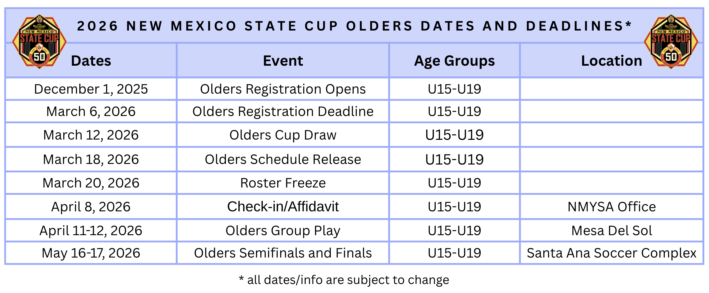Select the NMYSA Office location cell
This screenshot has height=293, width=709.
click(611, 207)
